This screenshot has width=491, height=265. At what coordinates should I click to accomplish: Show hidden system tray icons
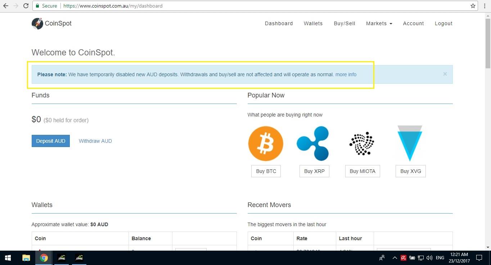click(x=395, y=258)
